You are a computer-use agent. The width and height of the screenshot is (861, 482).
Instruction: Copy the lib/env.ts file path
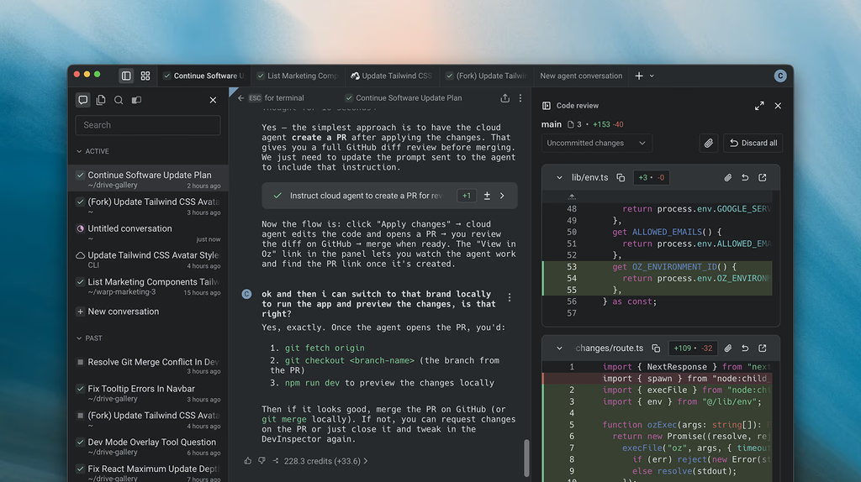point(621,178)
